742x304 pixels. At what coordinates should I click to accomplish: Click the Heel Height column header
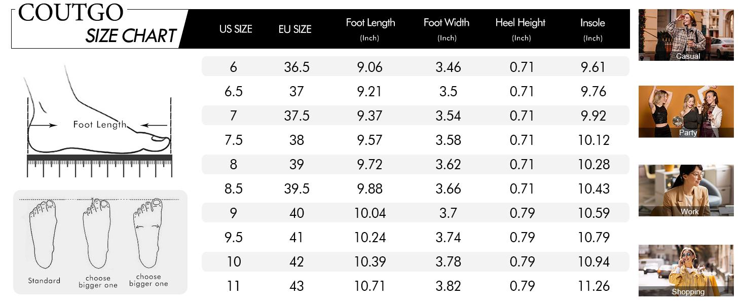coord(521,29)
